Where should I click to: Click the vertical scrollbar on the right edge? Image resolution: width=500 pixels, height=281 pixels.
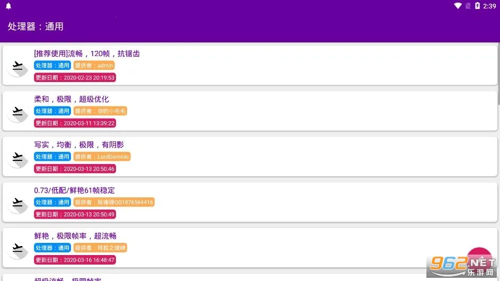tap(498, 74)
